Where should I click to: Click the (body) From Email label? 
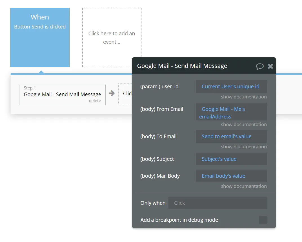[162, 109]
